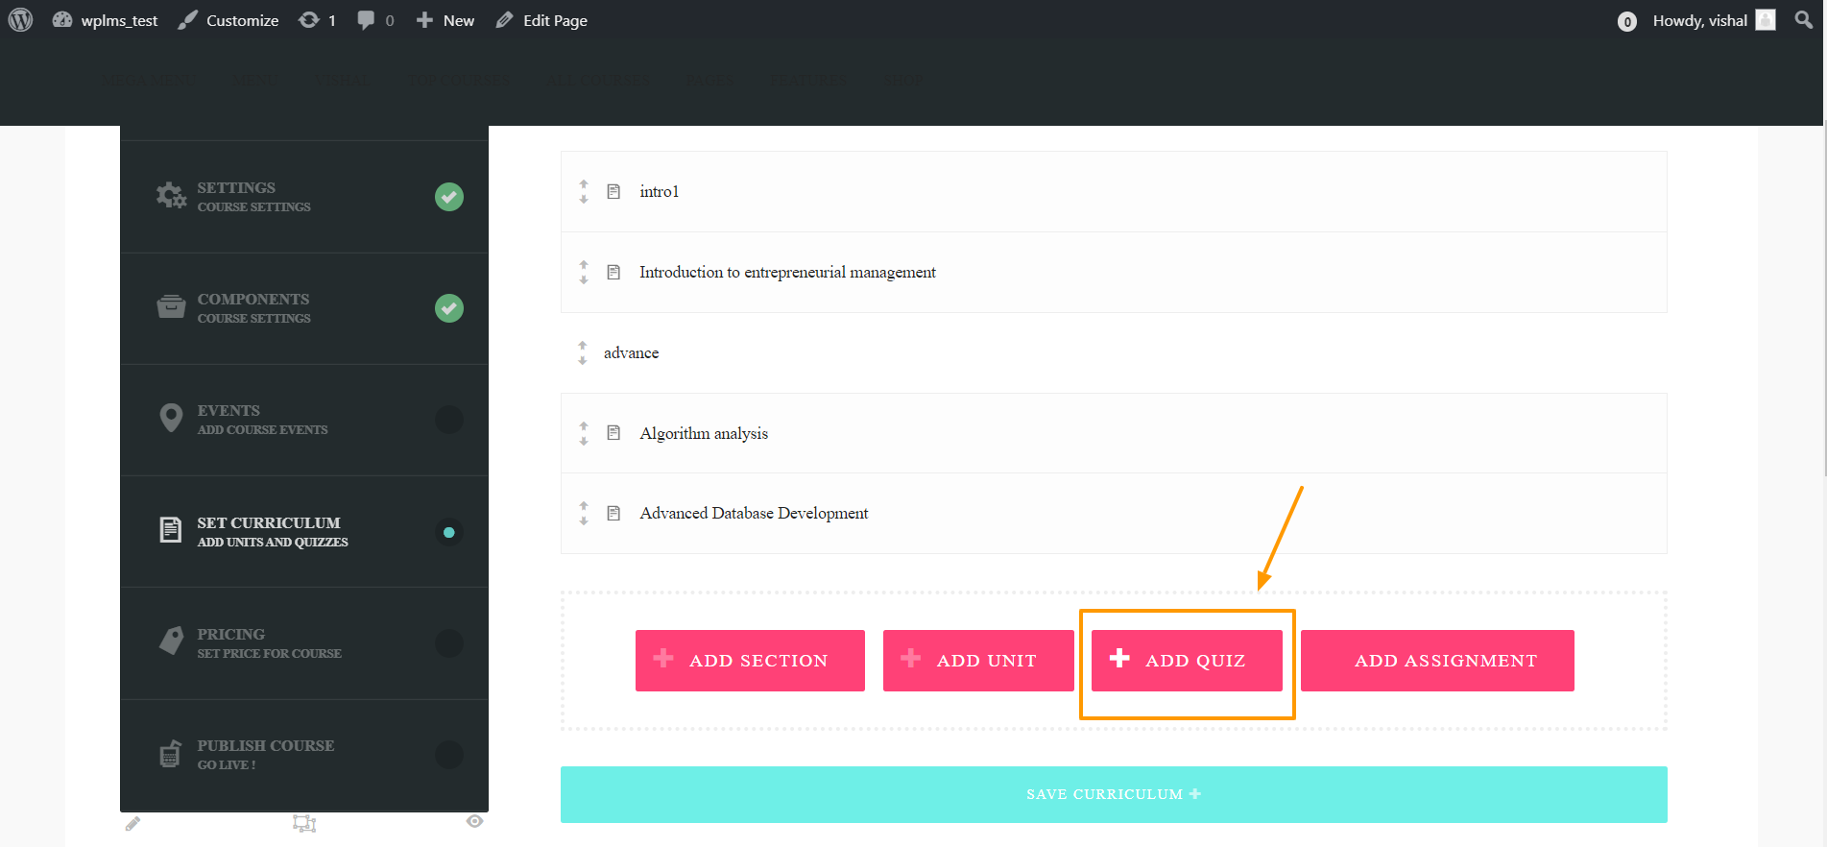The image size is (1827, 847).
Task: Click the Add Unit button
Action: click(978, 661)
